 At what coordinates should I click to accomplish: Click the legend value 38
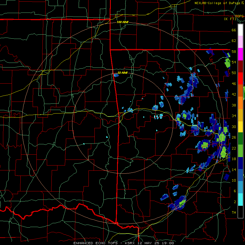(234, 105)
